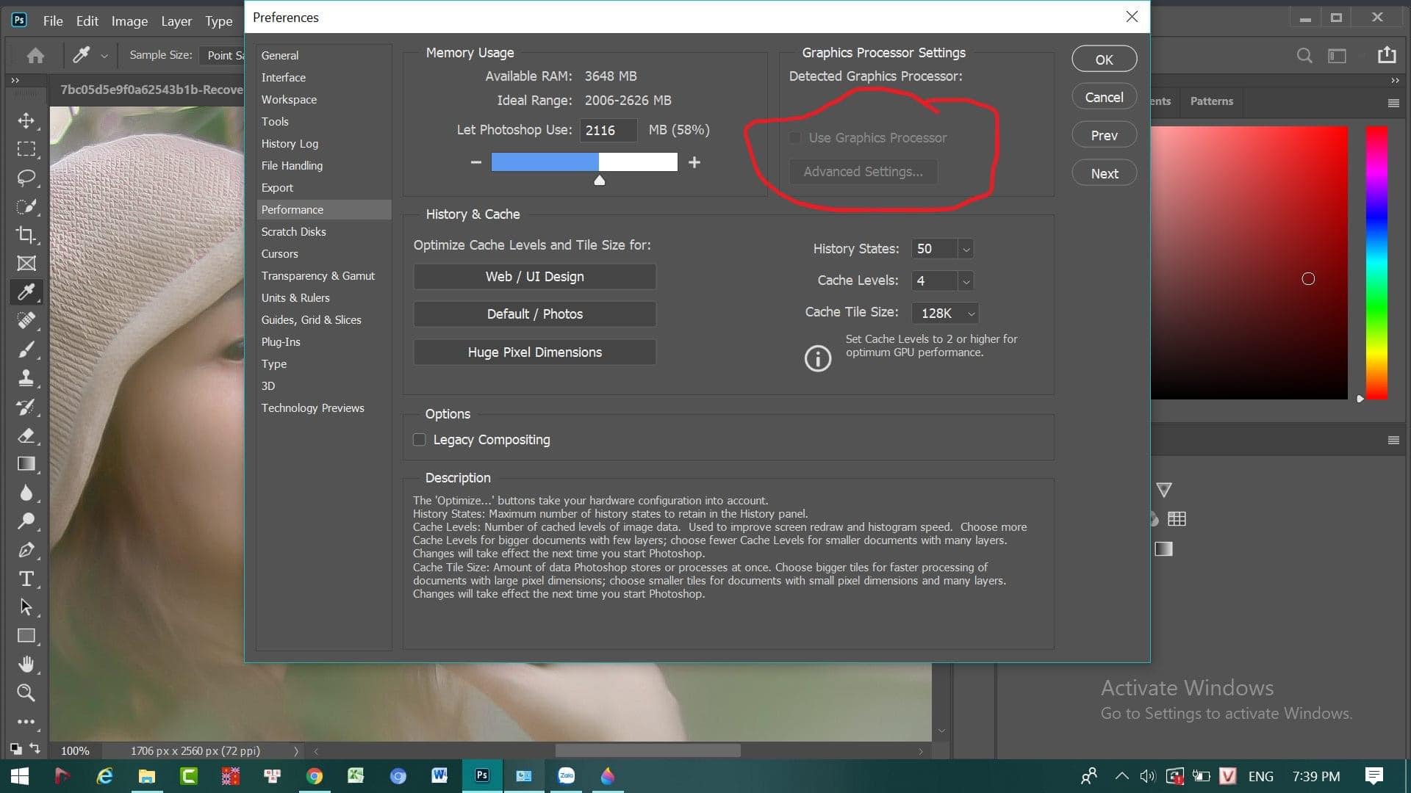Click the Huge Pixel Dimensions button
The height and width of the screenshot is (793, 1411).
tap(535, 352)
